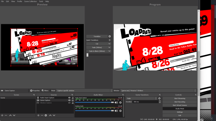Click the Properties gear in source toolbar

tap(35, 91)
